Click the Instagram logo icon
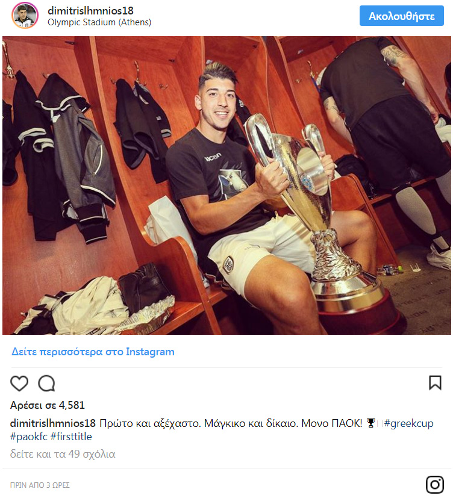 pos(434,484)
